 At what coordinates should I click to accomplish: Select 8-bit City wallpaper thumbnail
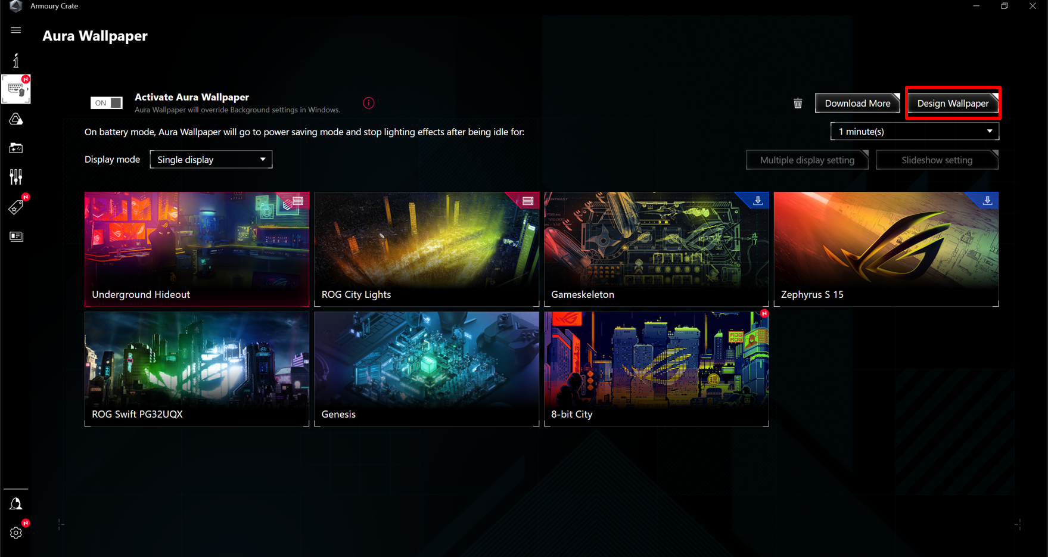click(x=657, y=369)
